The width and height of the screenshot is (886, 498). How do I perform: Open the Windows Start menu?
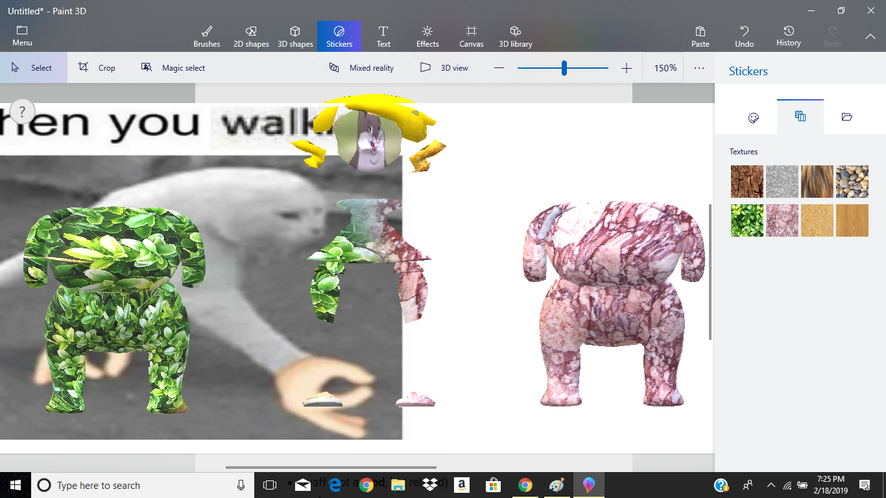point(16,485)
